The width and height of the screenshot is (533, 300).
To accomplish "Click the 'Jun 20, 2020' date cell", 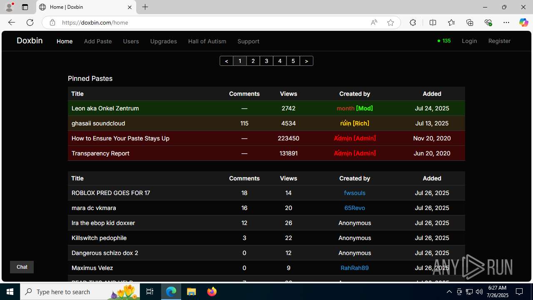I will tap(432, 153).
